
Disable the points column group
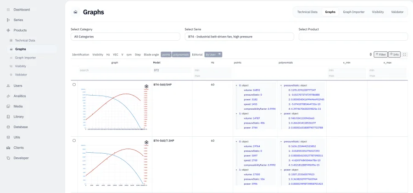pyautogui.click(x=166, y=54)
